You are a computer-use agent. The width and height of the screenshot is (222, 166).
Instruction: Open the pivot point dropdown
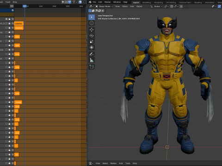166,6
